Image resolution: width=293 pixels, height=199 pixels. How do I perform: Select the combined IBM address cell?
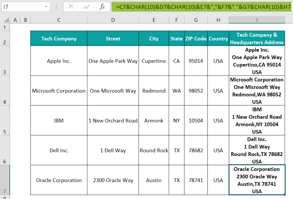point(257,120)
